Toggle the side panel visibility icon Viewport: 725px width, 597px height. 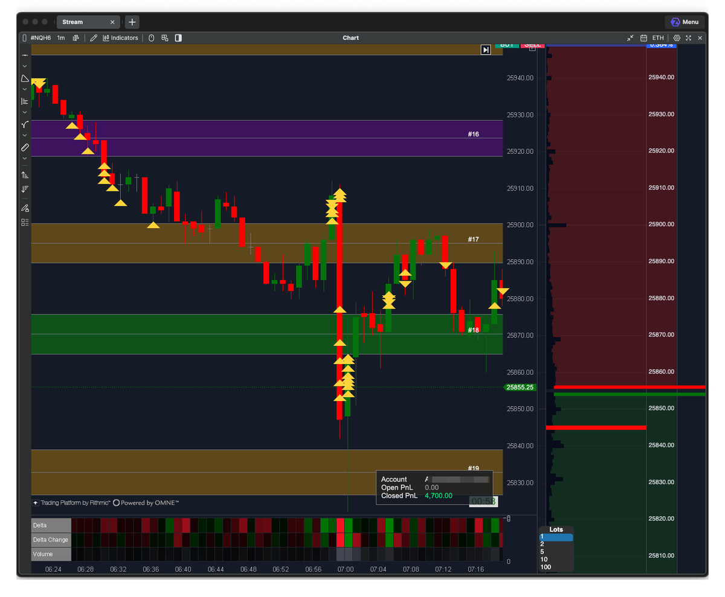pos(178,38)
